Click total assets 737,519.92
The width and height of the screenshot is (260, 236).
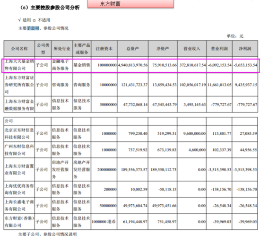click(x=138, y=150)
